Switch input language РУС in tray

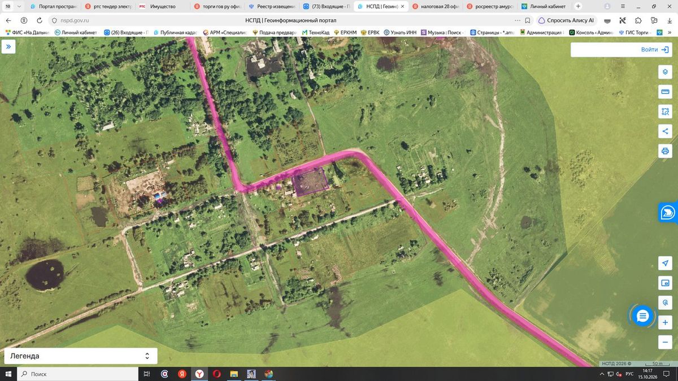629,374
